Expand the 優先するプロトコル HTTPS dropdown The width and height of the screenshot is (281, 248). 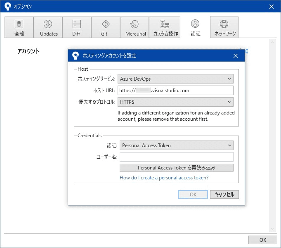tap(175, 102)
